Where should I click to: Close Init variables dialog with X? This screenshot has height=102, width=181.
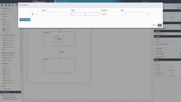click(160, 5)
